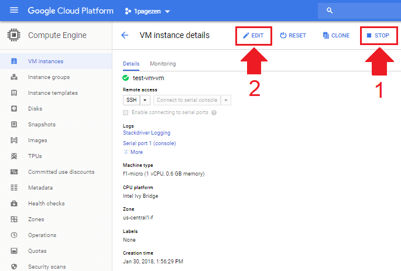Click the STOP button
401x271 pixels.
378,36
